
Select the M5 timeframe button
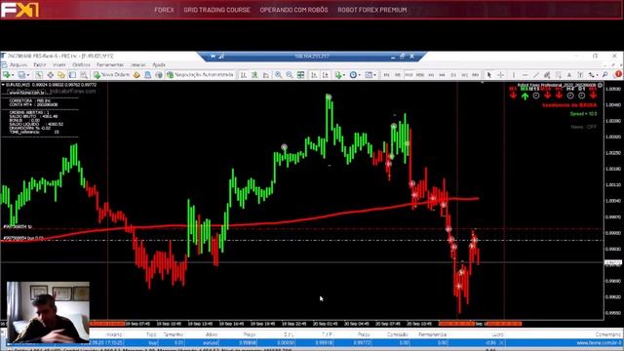pyautogui.click(x=398, y=75)
